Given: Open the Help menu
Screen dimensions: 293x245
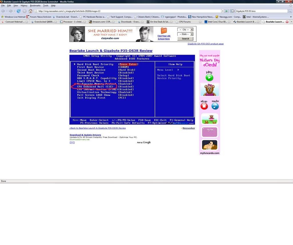Looking at the screenshot, I should pos(53,6).
